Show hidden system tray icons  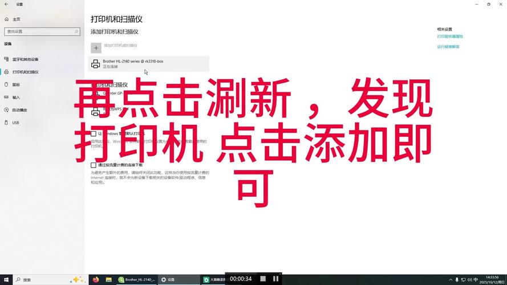451,279
